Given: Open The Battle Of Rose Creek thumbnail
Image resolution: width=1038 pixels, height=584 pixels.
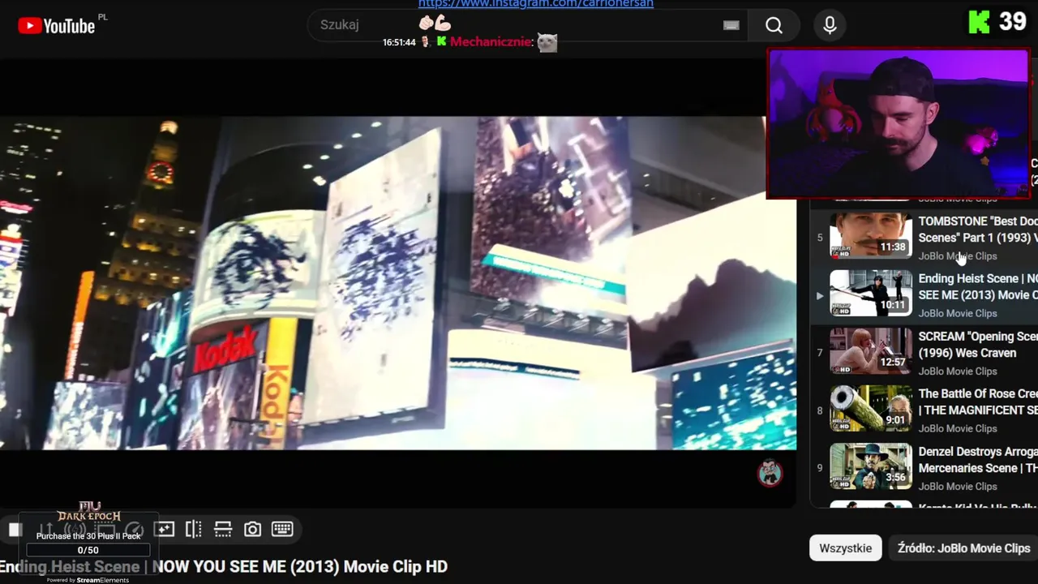Looking at the screenshot, I should tap(870, 408).
